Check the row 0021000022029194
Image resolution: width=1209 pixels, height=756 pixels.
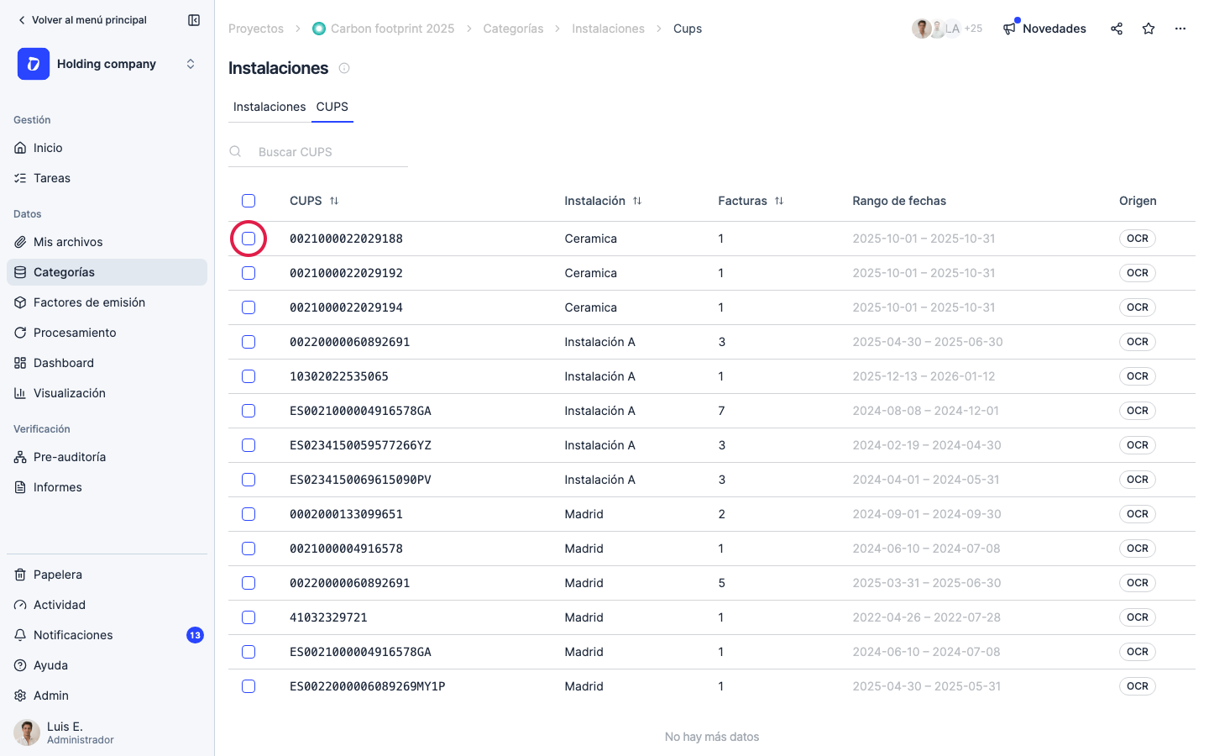point(249,307)
